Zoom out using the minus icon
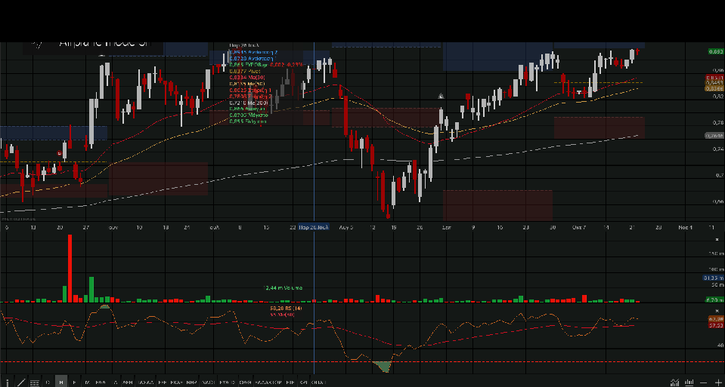Viewport: 725px width, 387px height. click(x=704, y=382)
